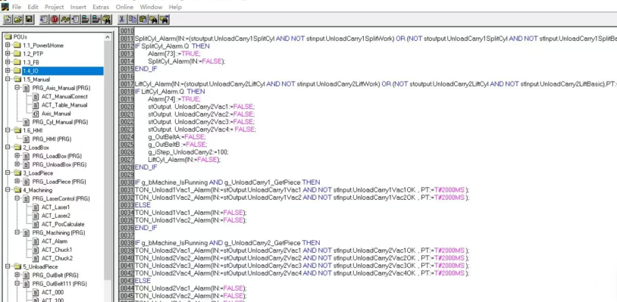The height and width of the screenshot is (302, 617).
Task: Select ACT_Chuck1 in the tree
Action: click(57, 250)
